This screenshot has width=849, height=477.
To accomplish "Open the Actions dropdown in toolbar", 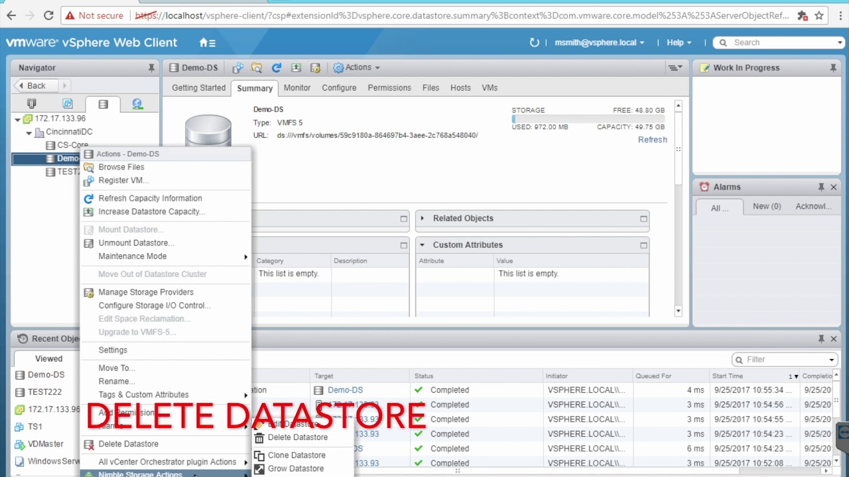I will tap(357, 68).
